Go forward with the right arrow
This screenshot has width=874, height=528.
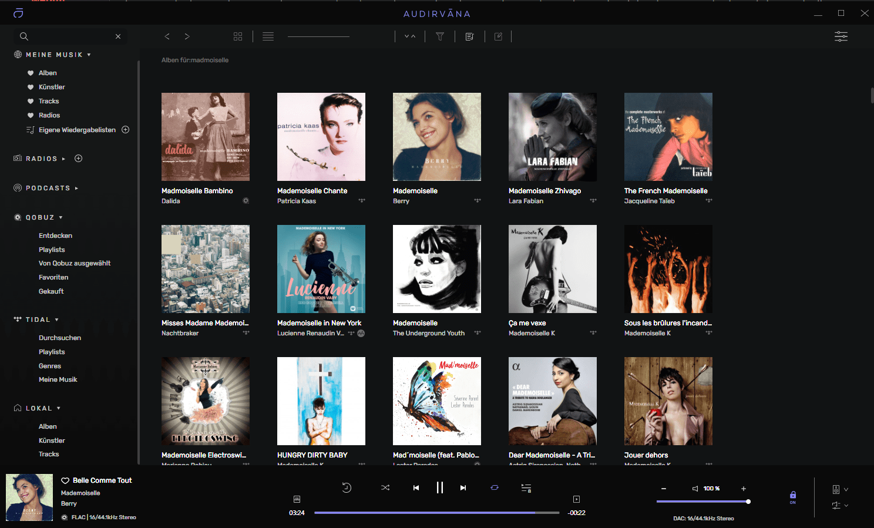tap(187, 36)
